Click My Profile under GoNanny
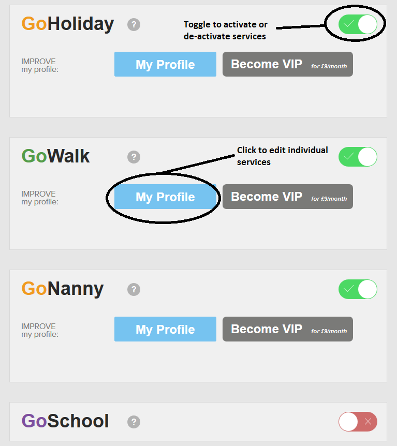Screen dimensions: 397x446 (165, 329)
